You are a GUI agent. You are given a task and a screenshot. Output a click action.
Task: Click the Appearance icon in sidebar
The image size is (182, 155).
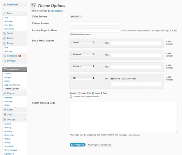point(5,69)
